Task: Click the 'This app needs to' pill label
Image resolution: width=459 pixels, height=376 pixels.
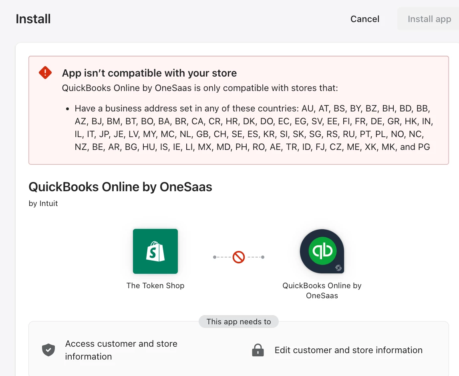Action: click(239, 321)
